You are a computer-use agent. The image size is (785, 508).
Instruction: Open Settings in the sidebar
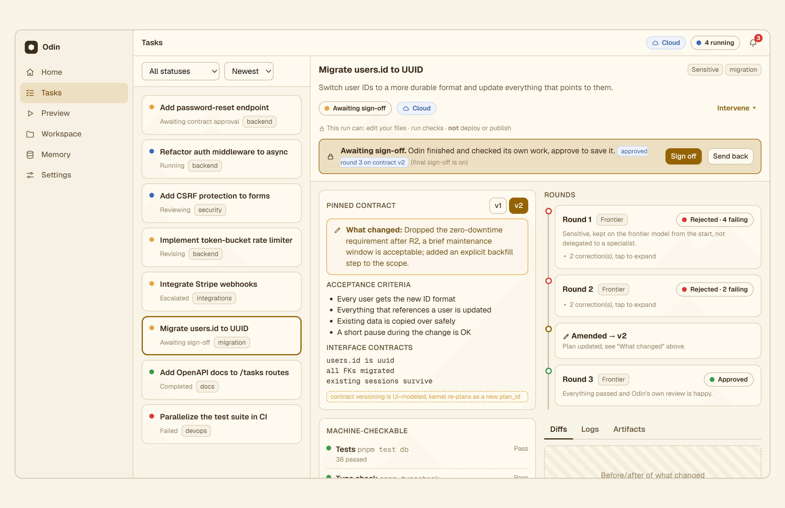coord(74,175)
